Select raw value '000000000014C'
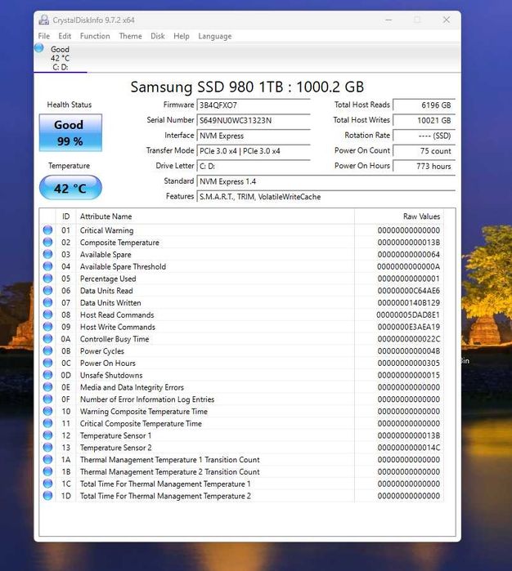This screenshot has height=571, width=512. point(408,448)
